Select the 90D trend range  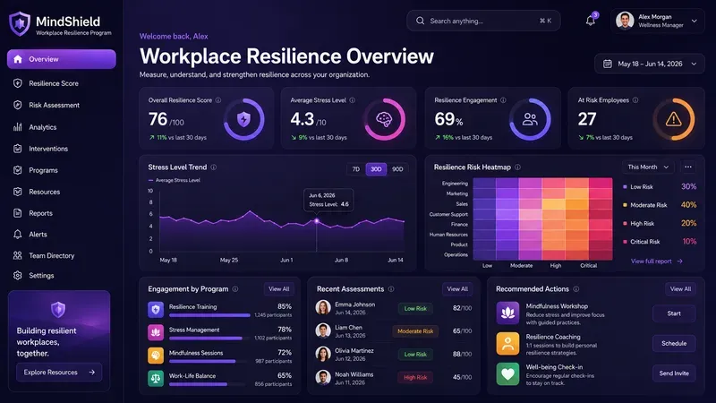397,169
